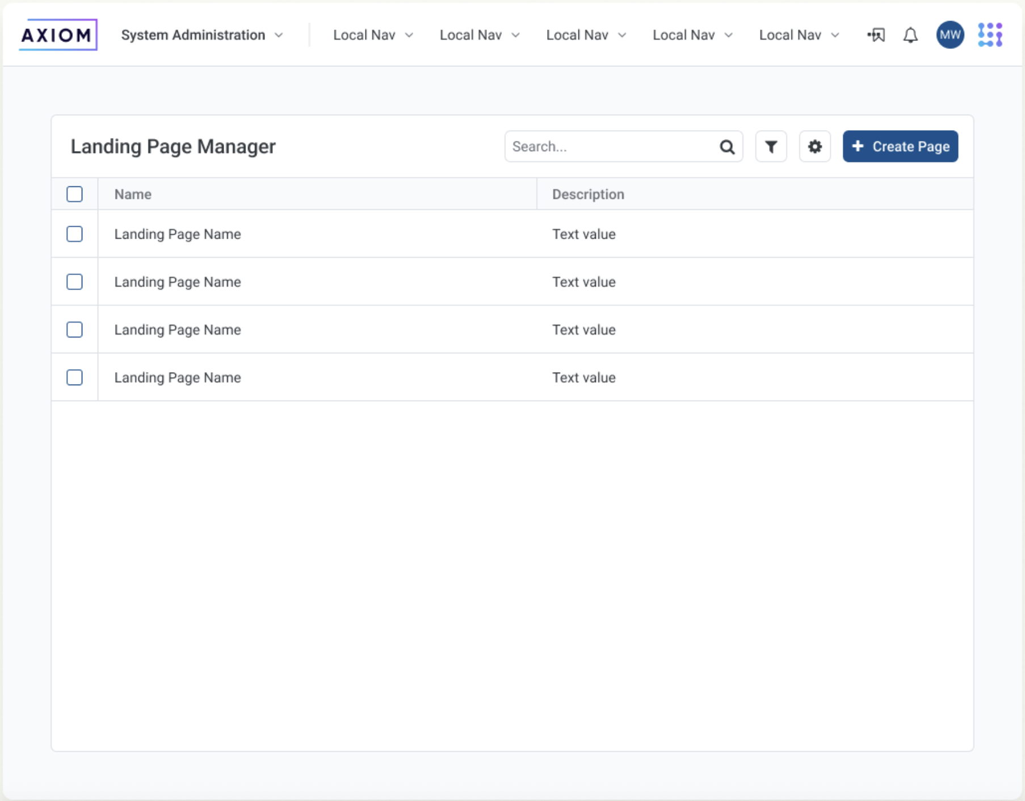Click the AXIOM logo
This screenshot has height=801, width=1025.
(x=57, y=34)
